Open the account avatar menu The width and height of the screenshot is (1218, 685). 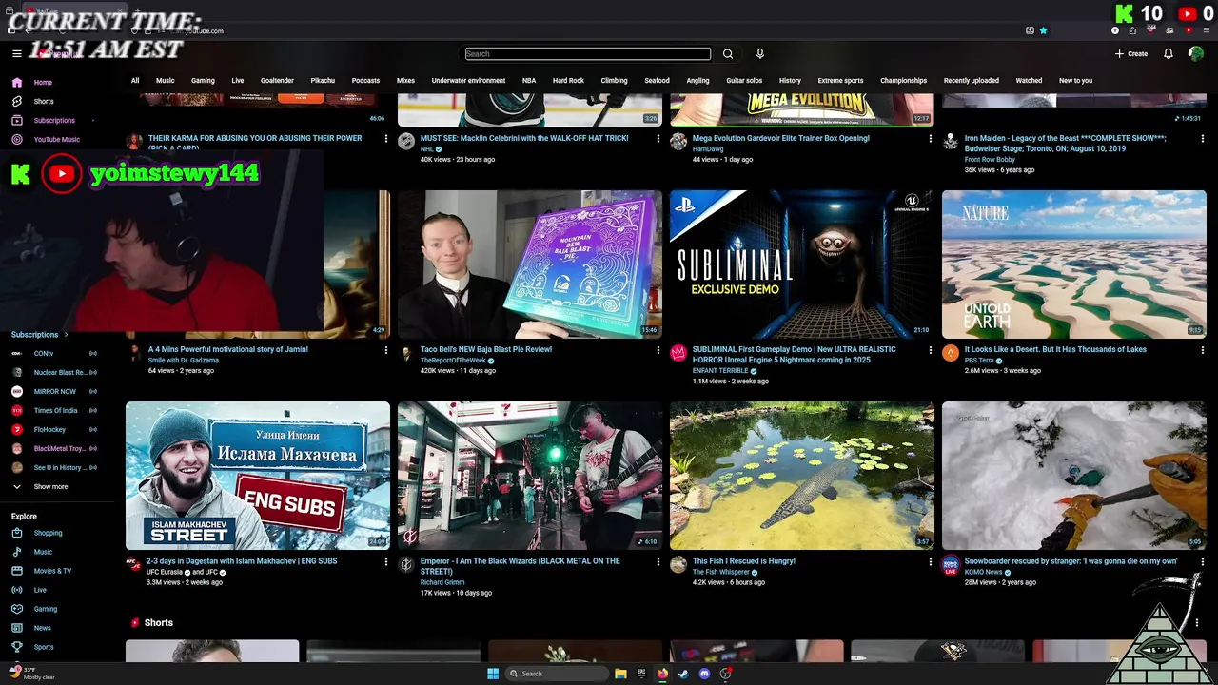coord(1196,54)
